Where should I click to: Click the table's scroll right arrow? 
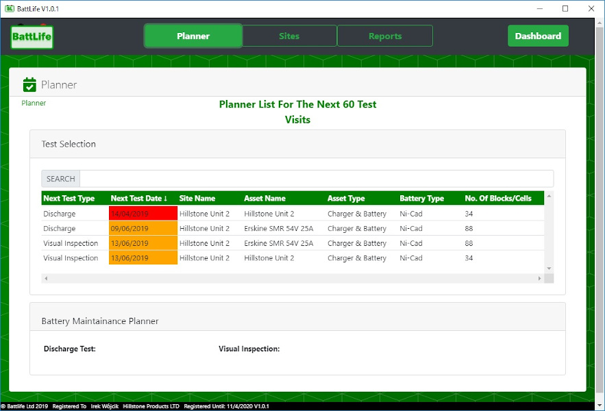point(539,278)
